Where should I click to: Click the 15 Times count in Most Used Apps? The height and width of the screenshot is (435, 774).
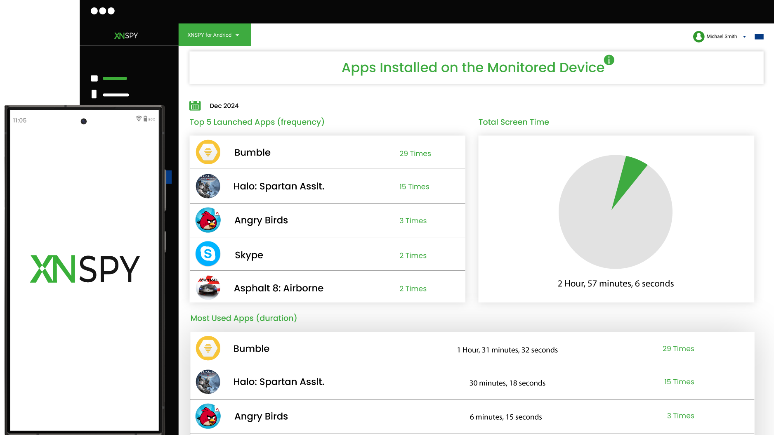pyautogui.click(x=679, y=382)
